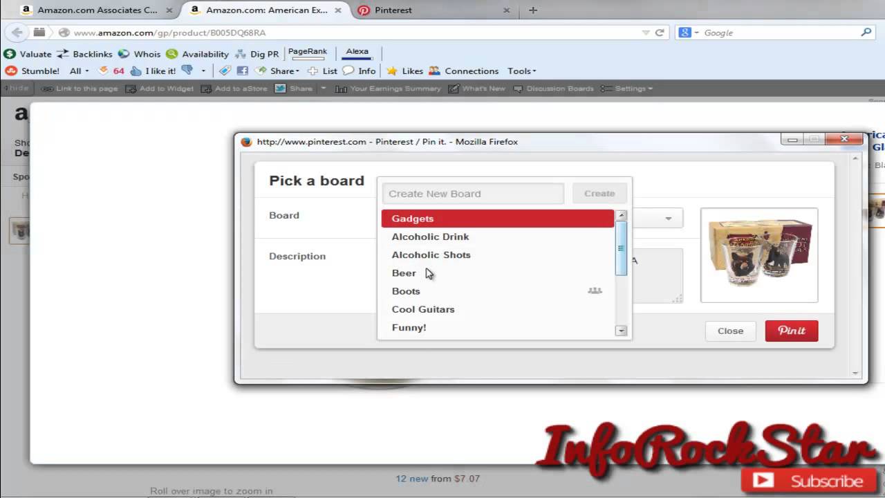This screenshot has width=885, height=498.
Task: Open the Whois lookup
Action: 139,54
